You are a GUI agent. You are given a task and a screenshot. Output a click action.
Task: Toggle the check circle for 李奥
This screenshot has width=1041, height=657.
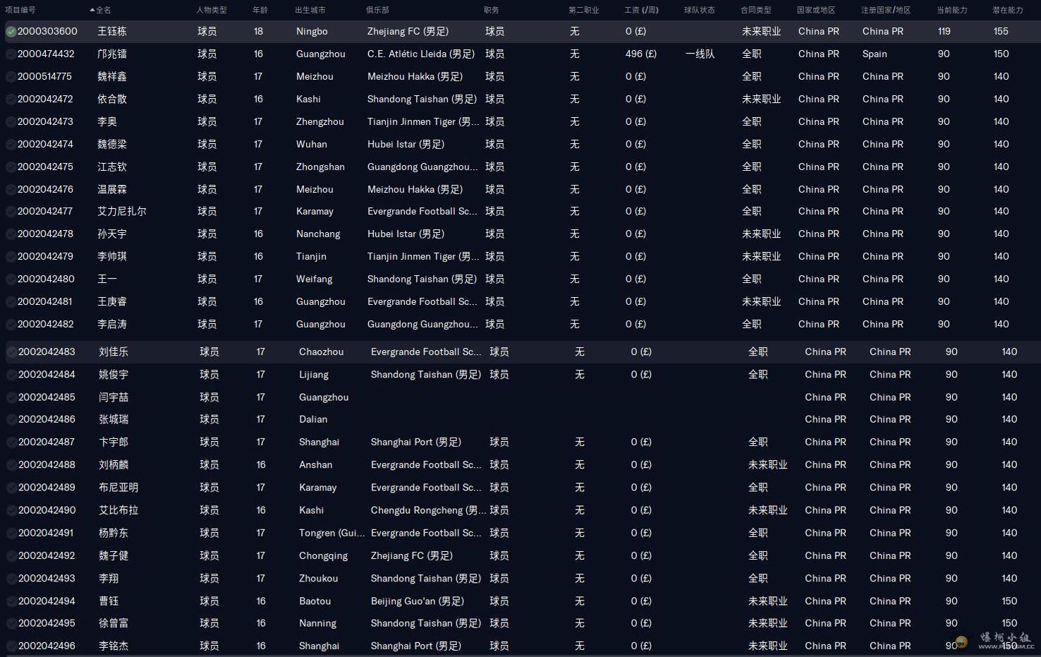click(11, 122)
